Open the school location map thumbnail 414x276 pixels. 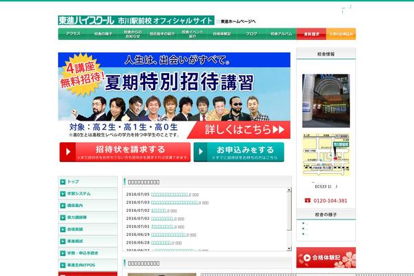point(326,155)
